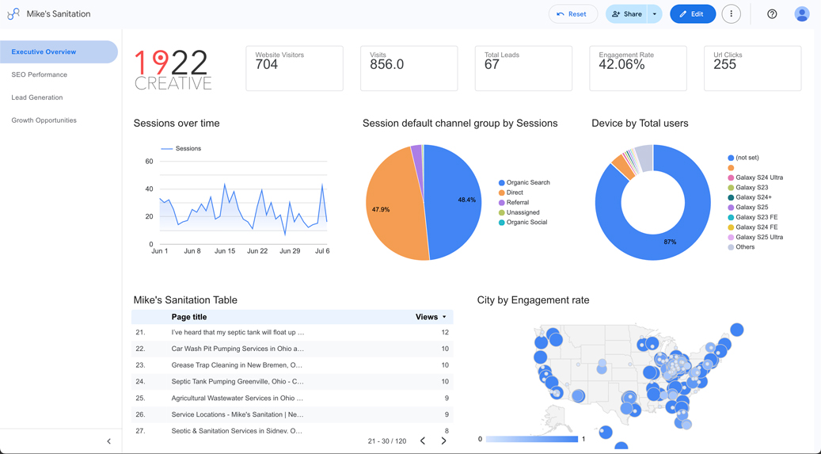
Task: Click the (not set) device legend swatch
Action: point(731,158)
